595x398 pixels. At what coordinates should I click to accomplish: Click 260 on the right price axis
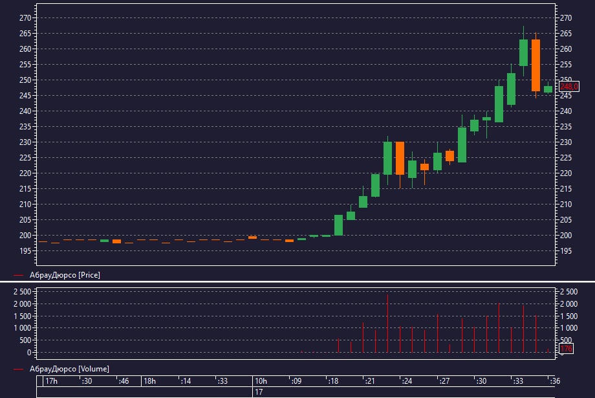coord(566,49)
